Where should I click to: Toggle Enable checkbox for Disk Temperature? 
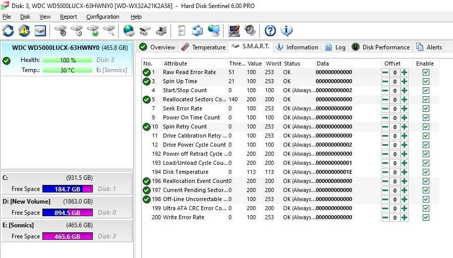tap(426, 172)
